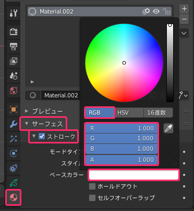Screen dimensions: 194x211
Task: Click the eyedropper color sampler
Action: pos(168,128)
